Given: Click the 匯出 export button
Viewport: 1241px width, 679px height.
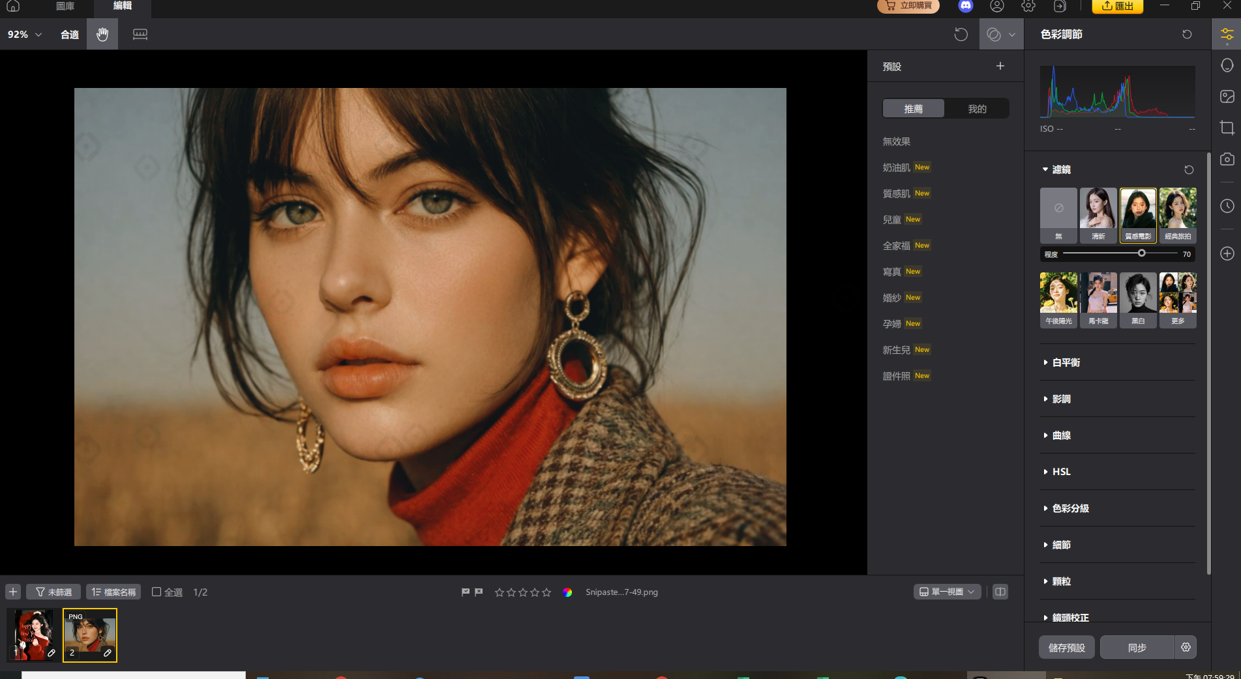Looking at the screenshot, I should tap(1117, 7).
